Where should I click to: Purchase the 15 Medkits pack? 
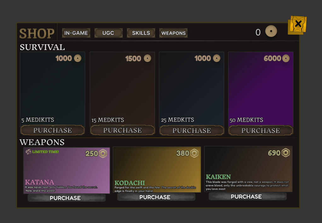tap(123, 130)
